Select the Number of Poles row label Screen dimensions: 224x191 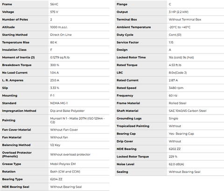[15, 20]
